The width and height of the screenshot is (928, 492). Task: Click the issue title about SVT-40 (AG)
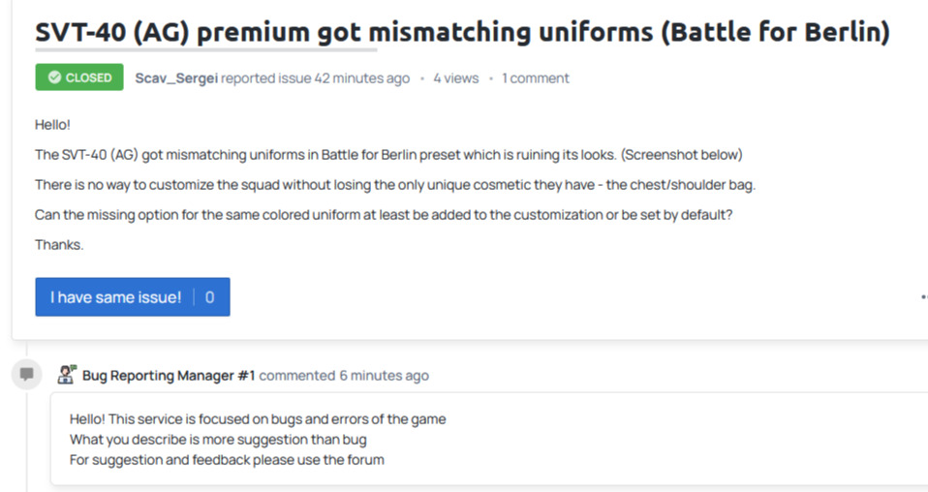pyautogui.click(x=462, y=32)
